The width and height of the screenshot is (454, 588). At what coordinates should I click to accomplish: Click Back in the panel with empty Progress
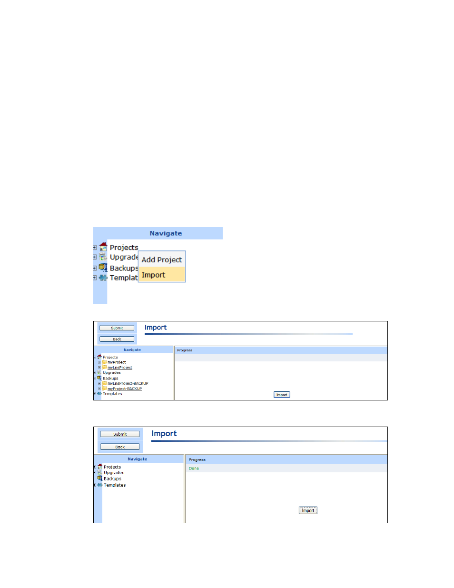click(x=117, y=339)
